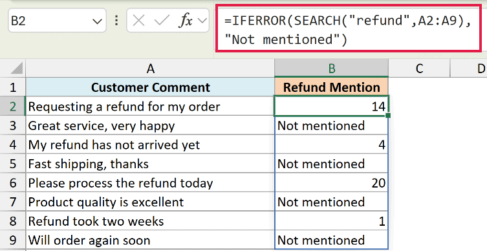This screenshot has height=251, width=487.
Task: Select row 8 header
Action: coord(13,221)
